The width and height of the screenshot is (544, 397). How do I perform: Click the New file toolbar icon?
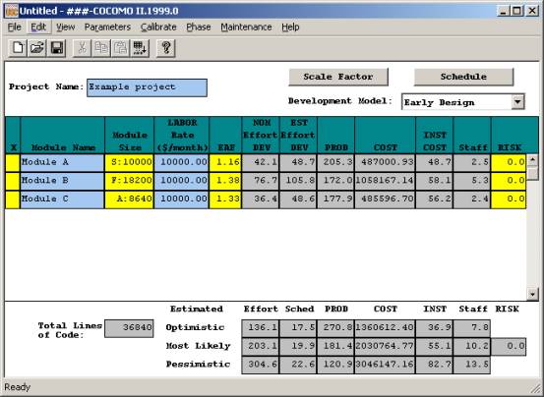coord(18,48)
